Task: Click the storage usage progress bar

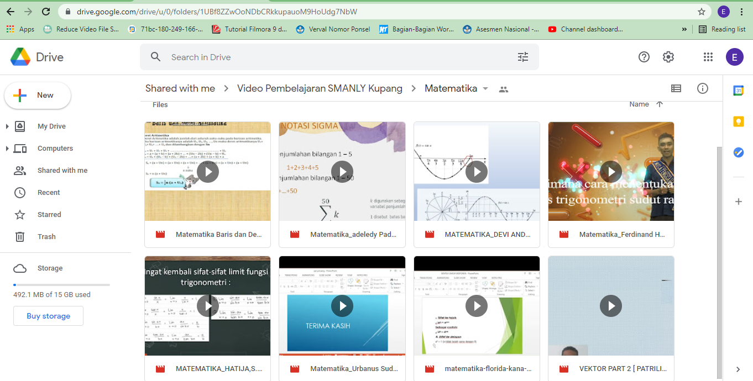Action: (x=61, y=285)
